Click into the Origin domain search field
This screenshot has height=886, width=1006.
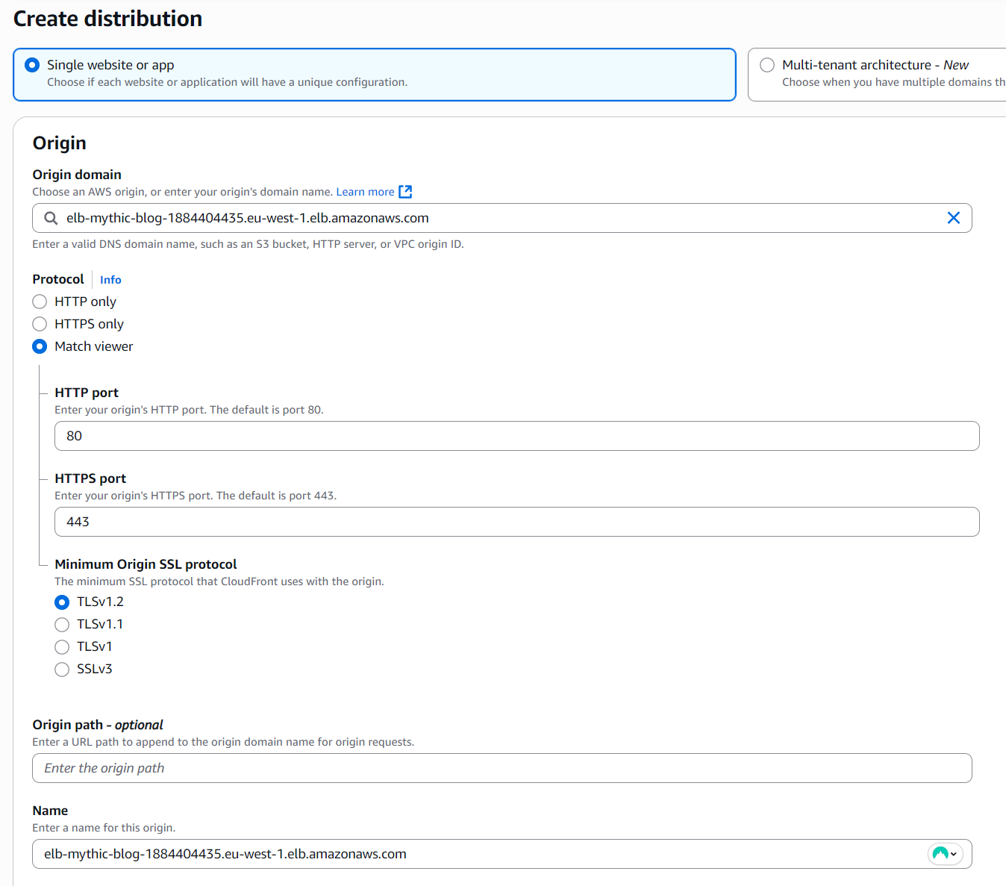[493, 218]
